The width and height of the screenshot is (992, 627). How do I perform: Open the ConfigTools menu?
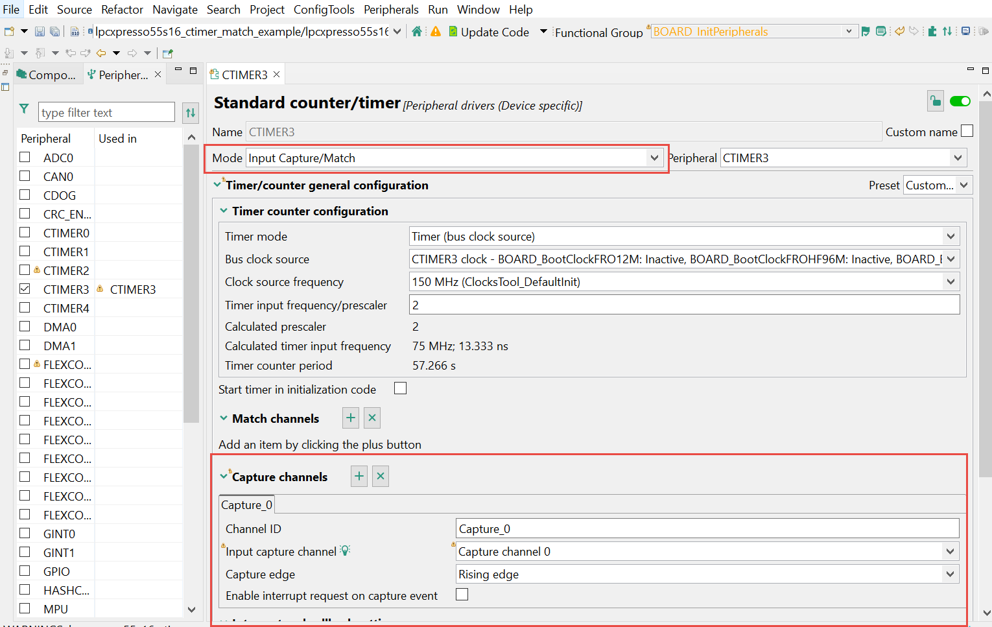[x=324, y=10]
